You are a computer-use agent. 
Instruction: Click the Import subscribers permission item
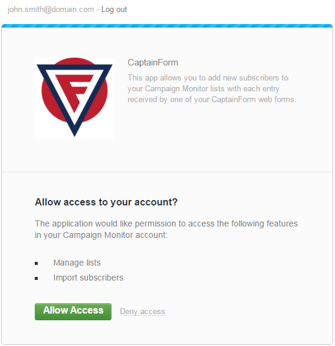click(88, 278)
